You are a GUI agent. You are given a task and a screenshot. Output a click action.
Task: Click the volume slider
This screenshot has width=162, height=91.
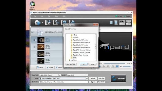[127, 66]
